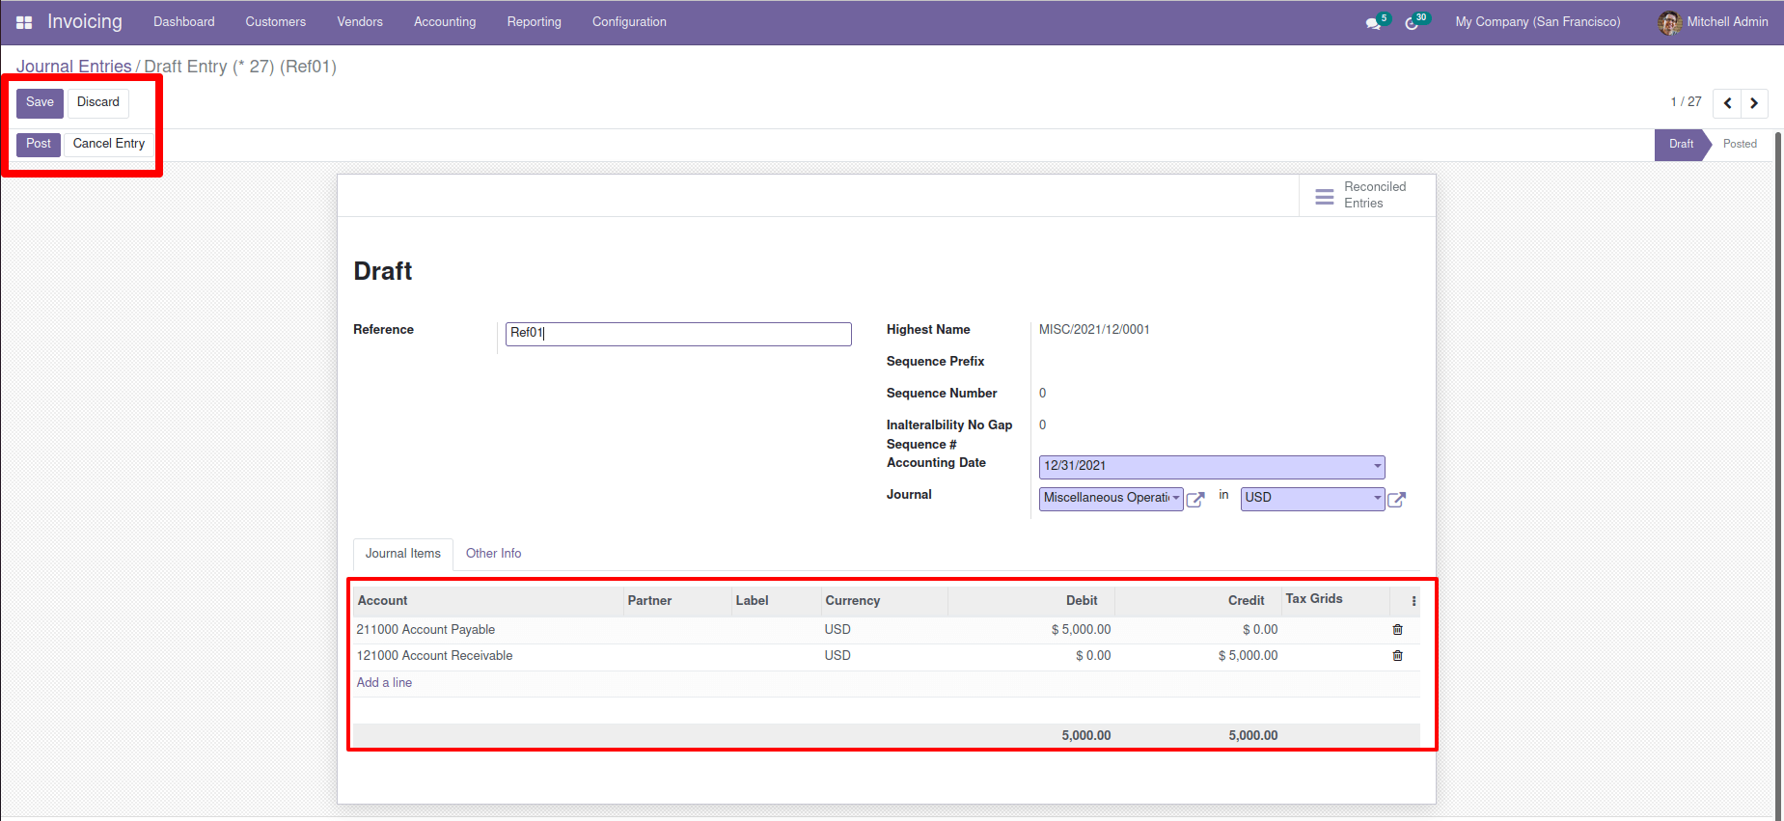Click Tax Grids column header

click(x=1335, y=600)
